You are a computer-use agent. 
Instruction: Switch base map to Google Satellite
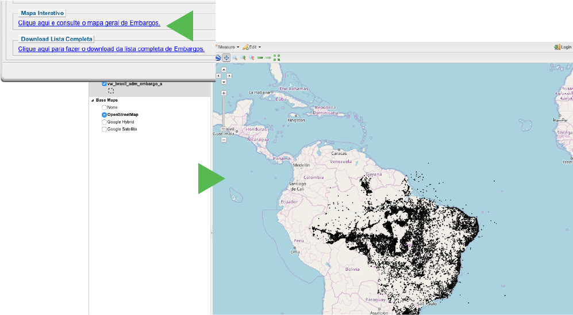[104, 129]
